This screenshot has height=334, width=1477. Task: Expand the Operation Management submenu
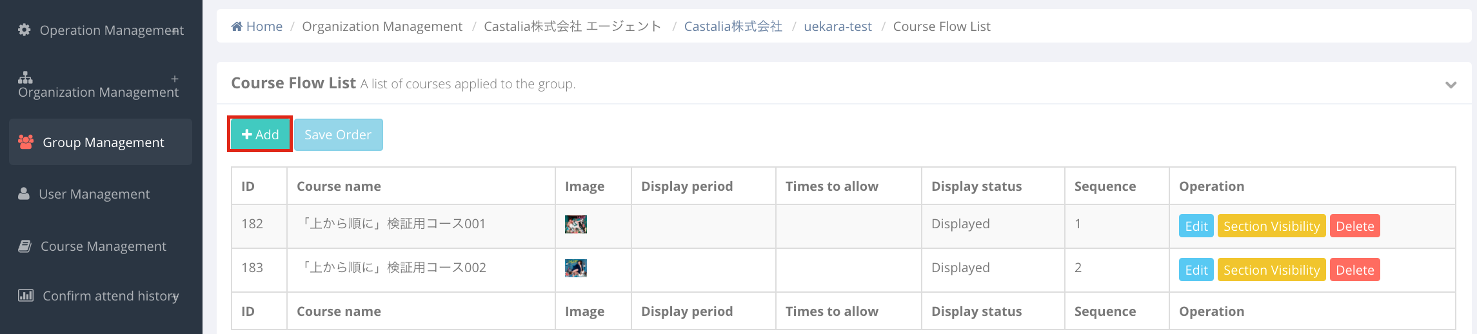(x=175, y=30)
